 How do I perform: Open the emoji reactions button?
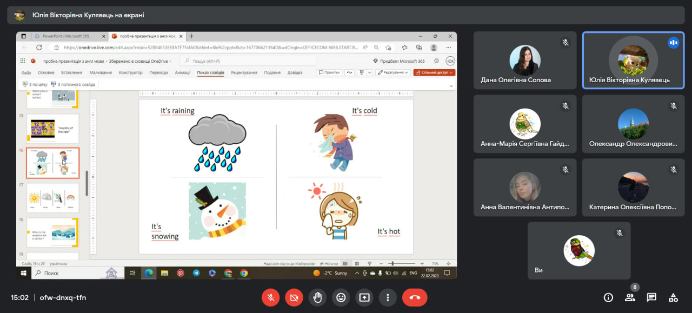[x=341, y=297]
